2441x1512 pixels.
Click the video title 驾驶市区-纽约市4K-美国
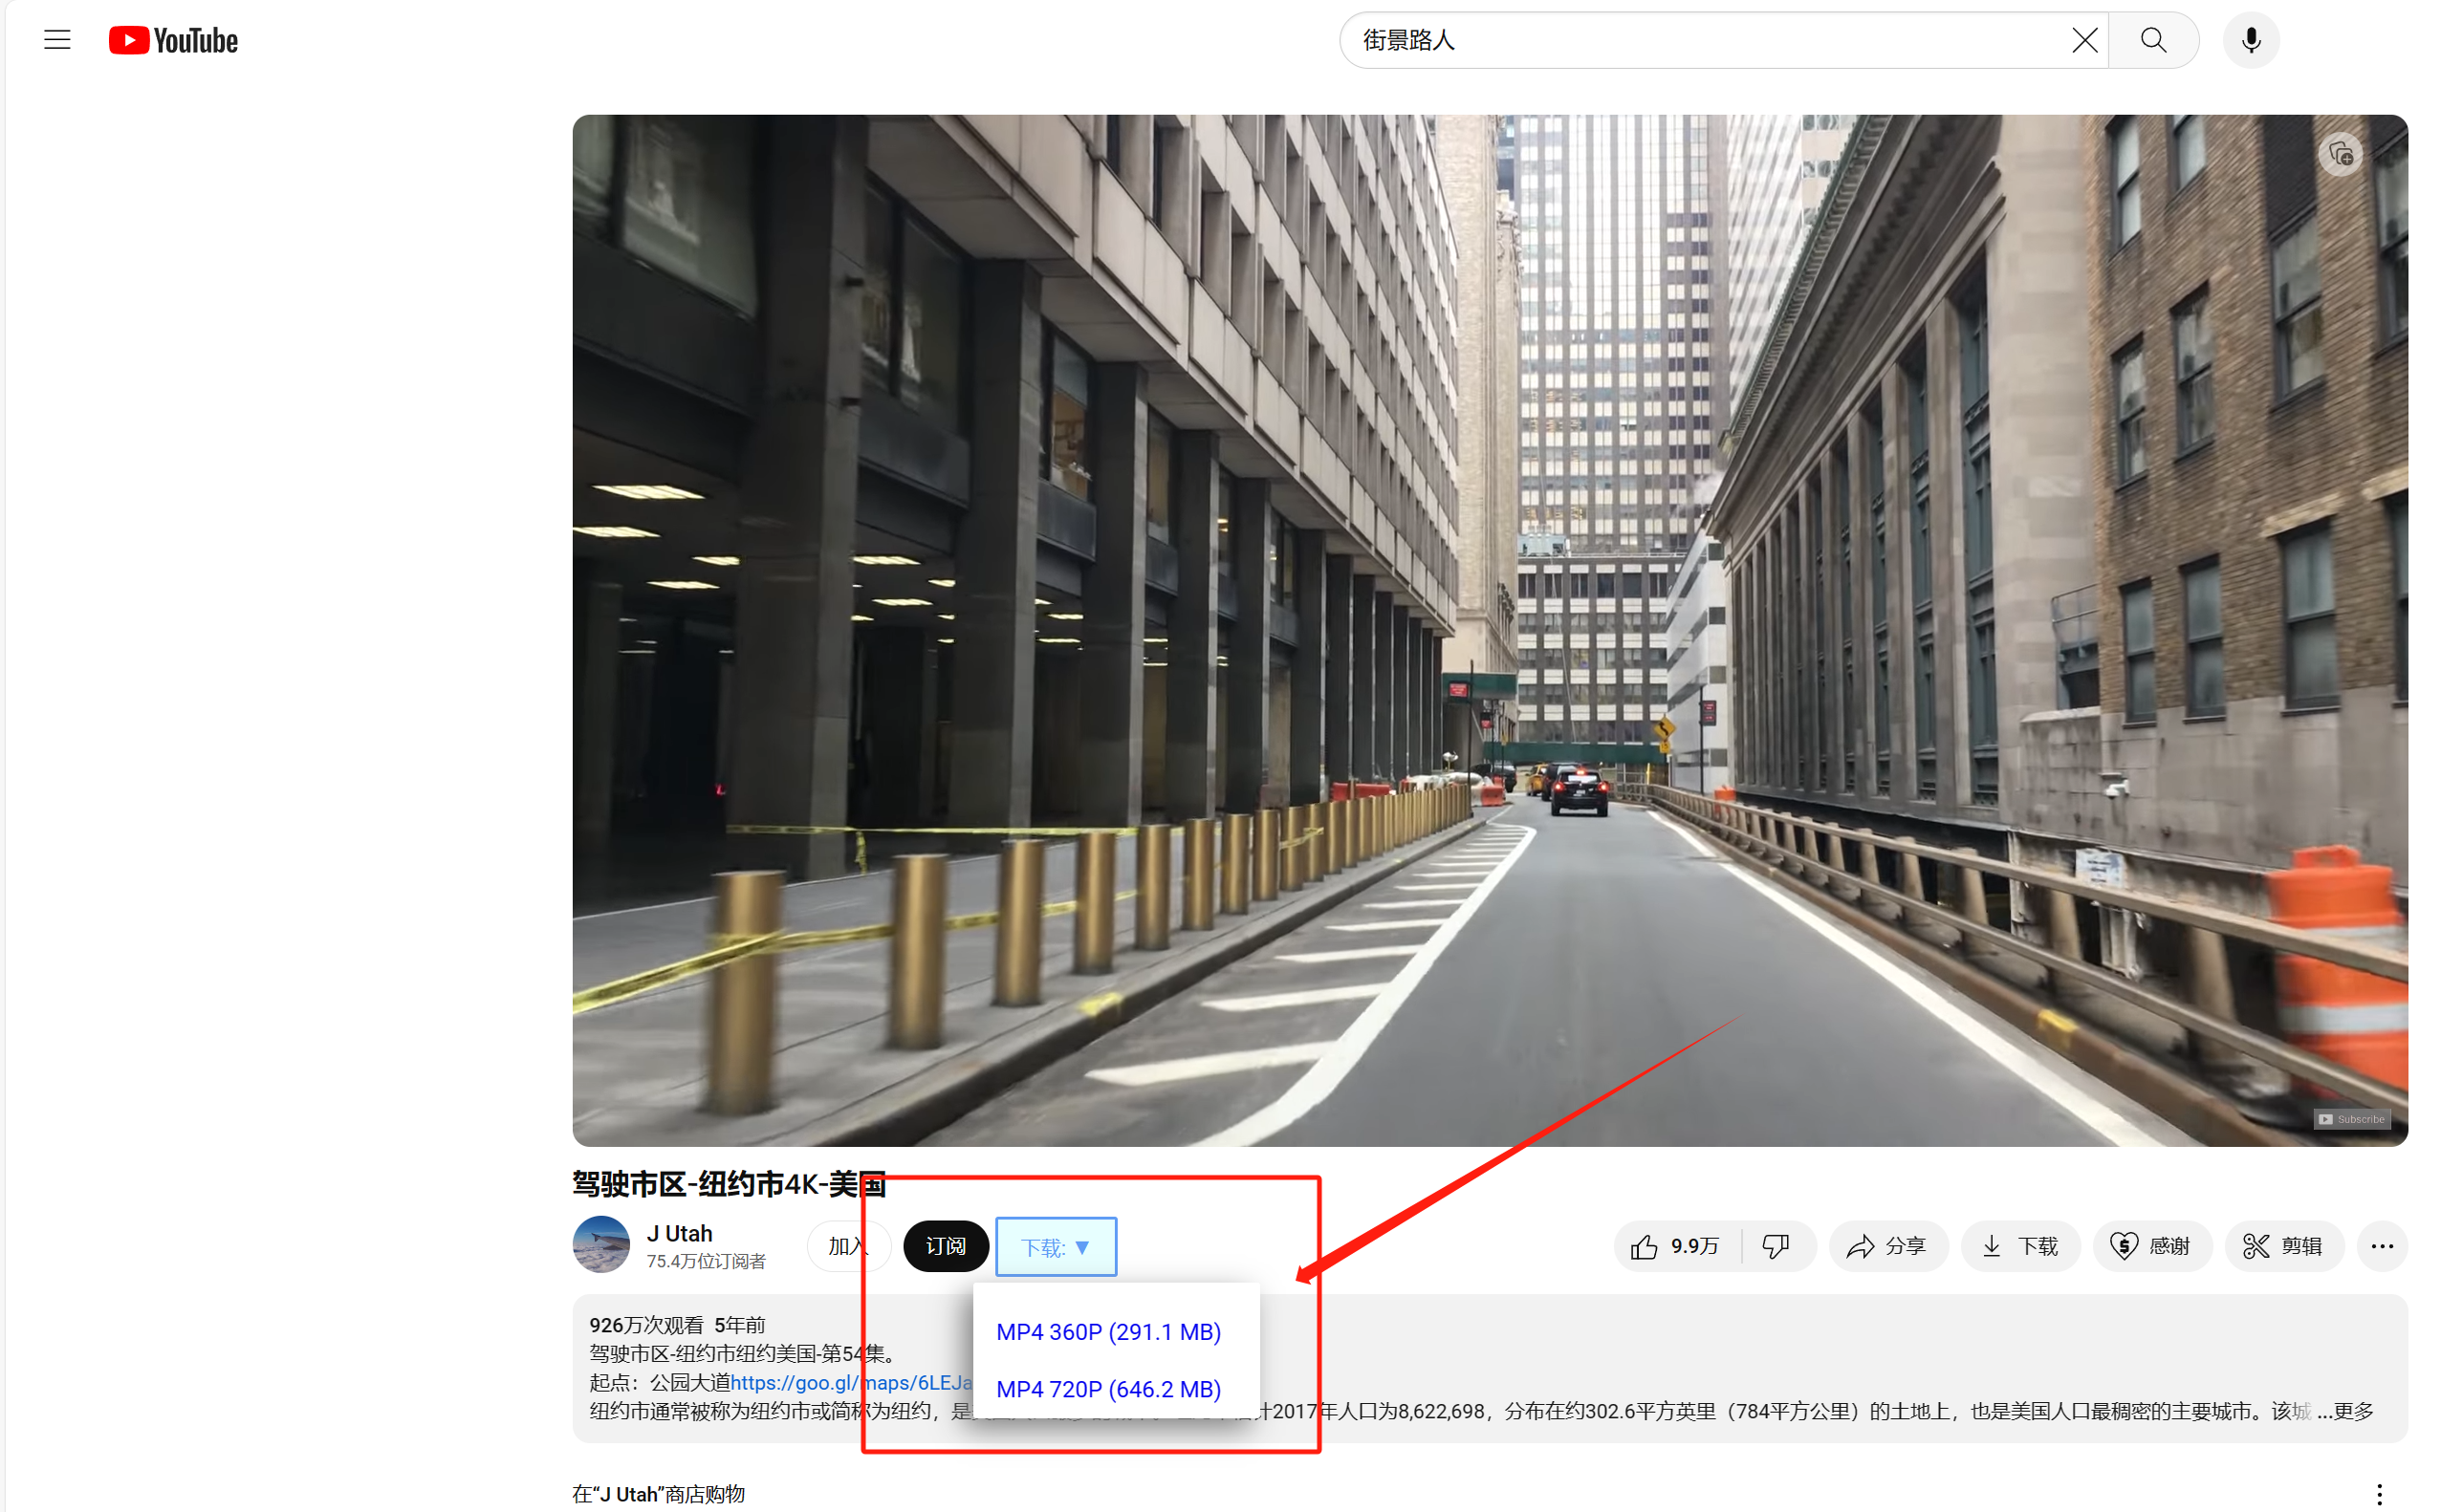tap(730, 1184)
